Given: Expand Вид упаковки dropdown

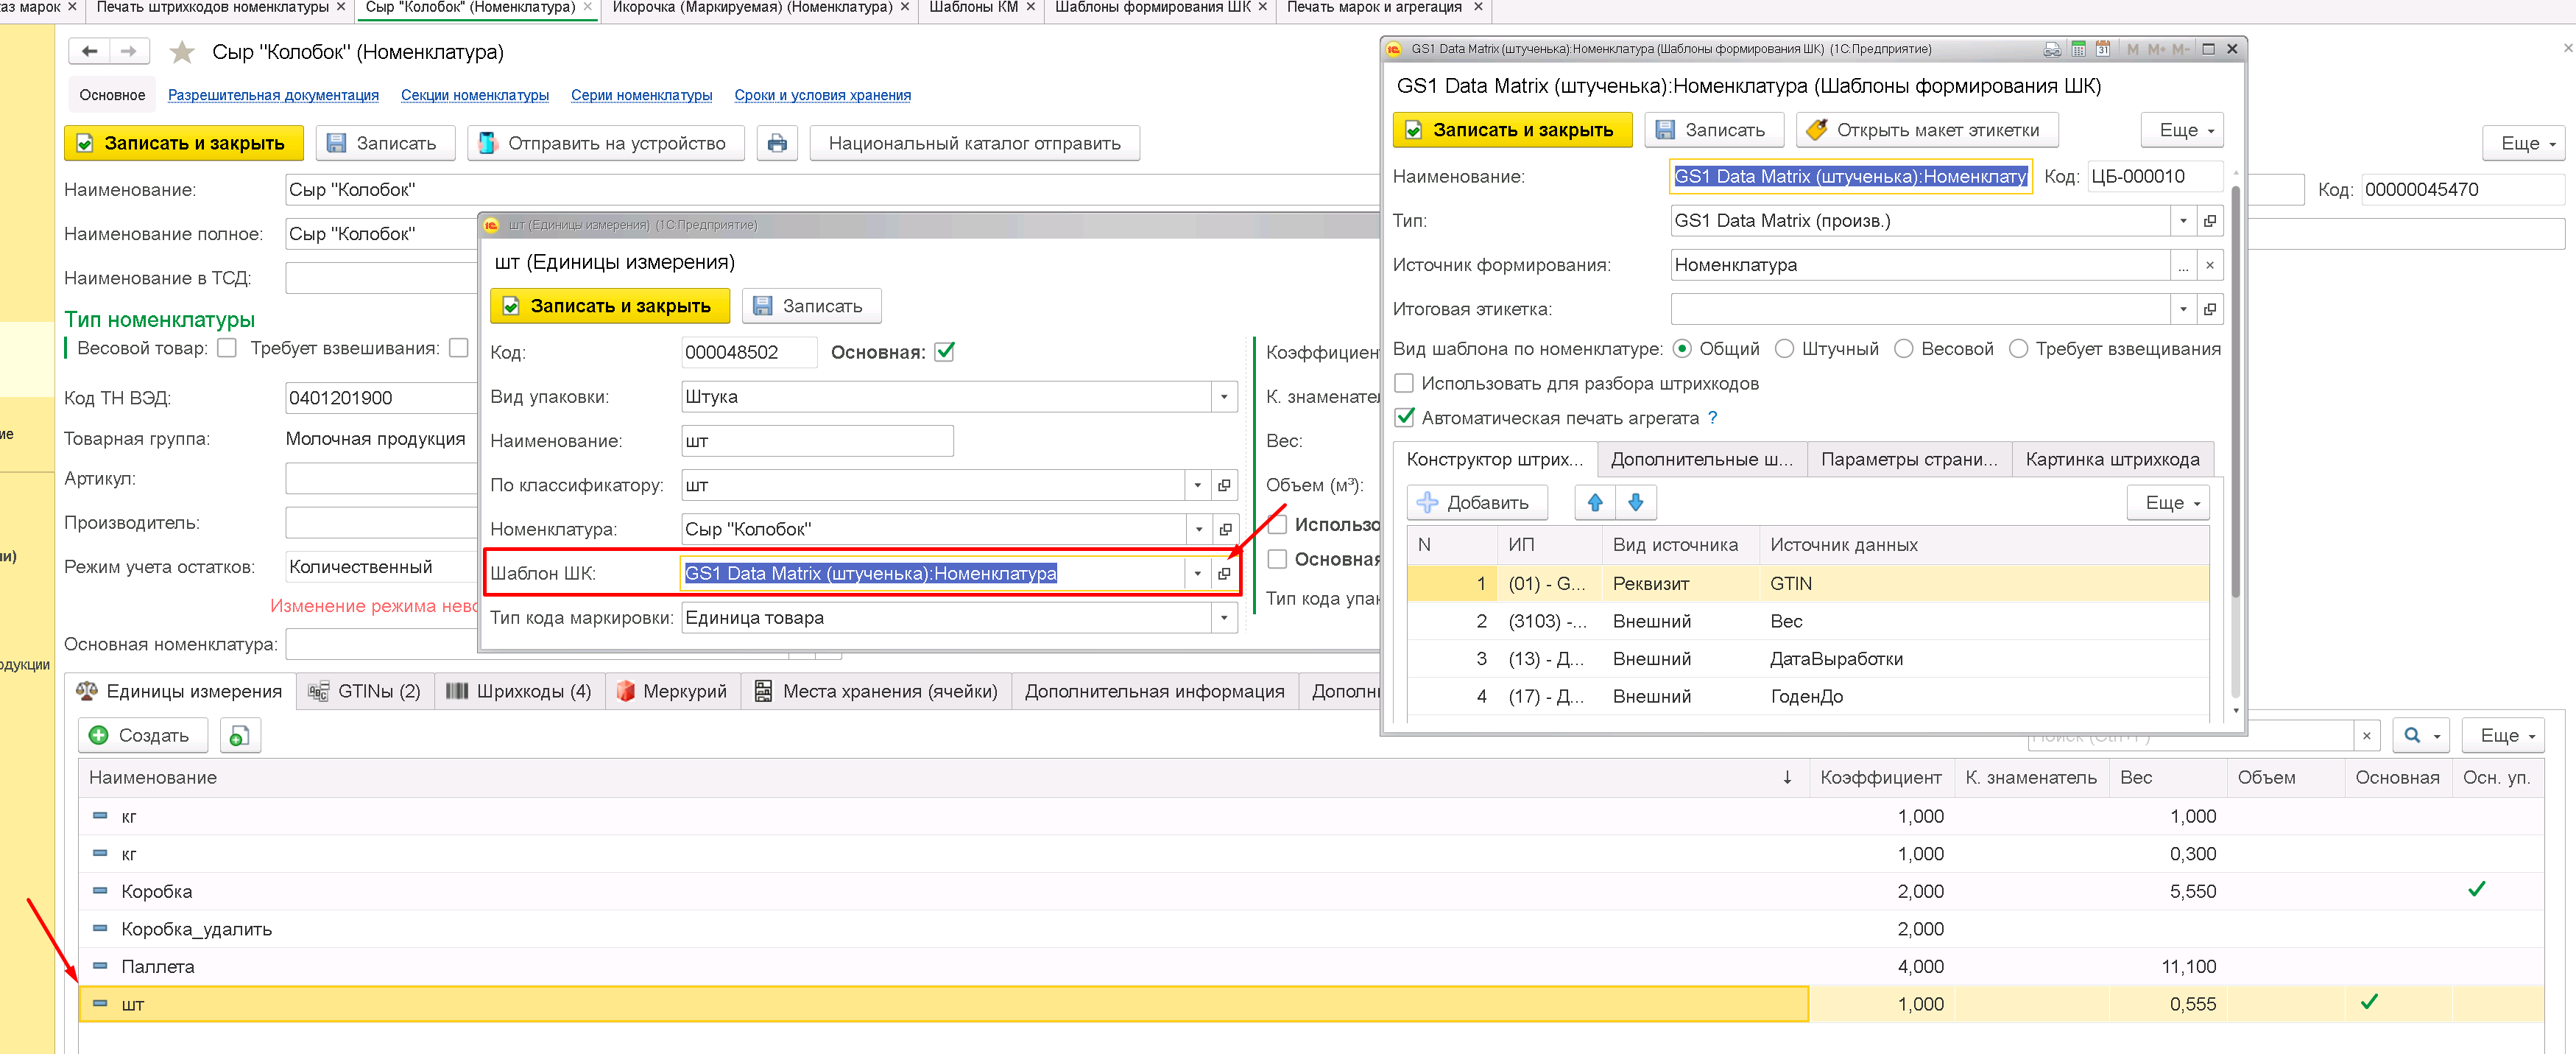Looking at the screenshot, I should coord(1224,397).
